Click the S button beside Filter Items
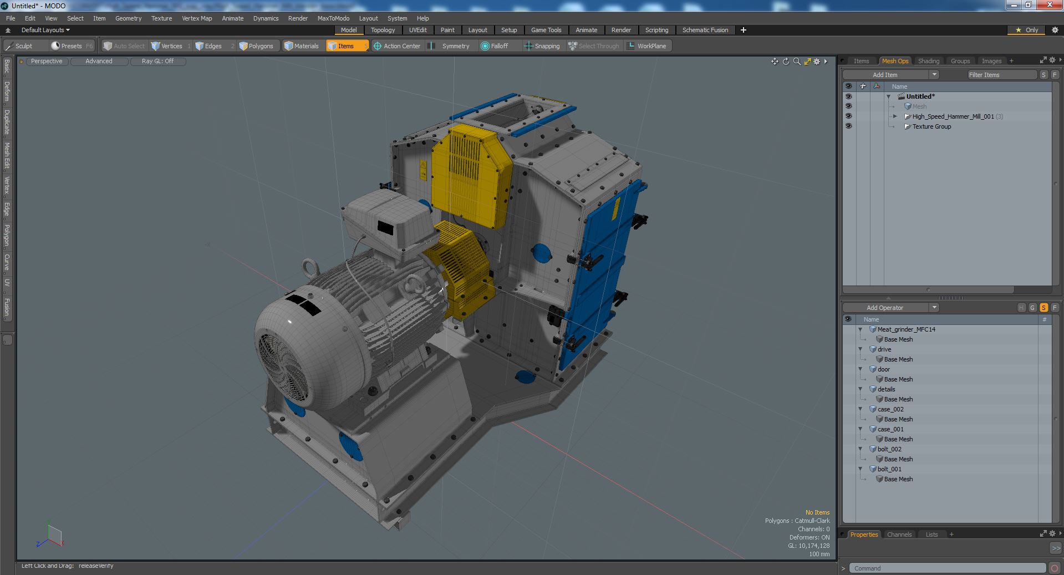Screen dimensions: 1064x575 (x=1043, y=75)
